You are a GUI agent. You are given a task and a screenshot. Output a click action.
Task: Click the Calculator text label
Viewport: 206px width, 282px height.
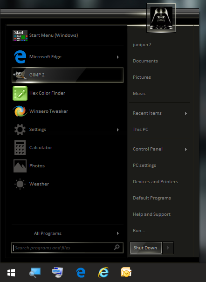tap(41, 147)
